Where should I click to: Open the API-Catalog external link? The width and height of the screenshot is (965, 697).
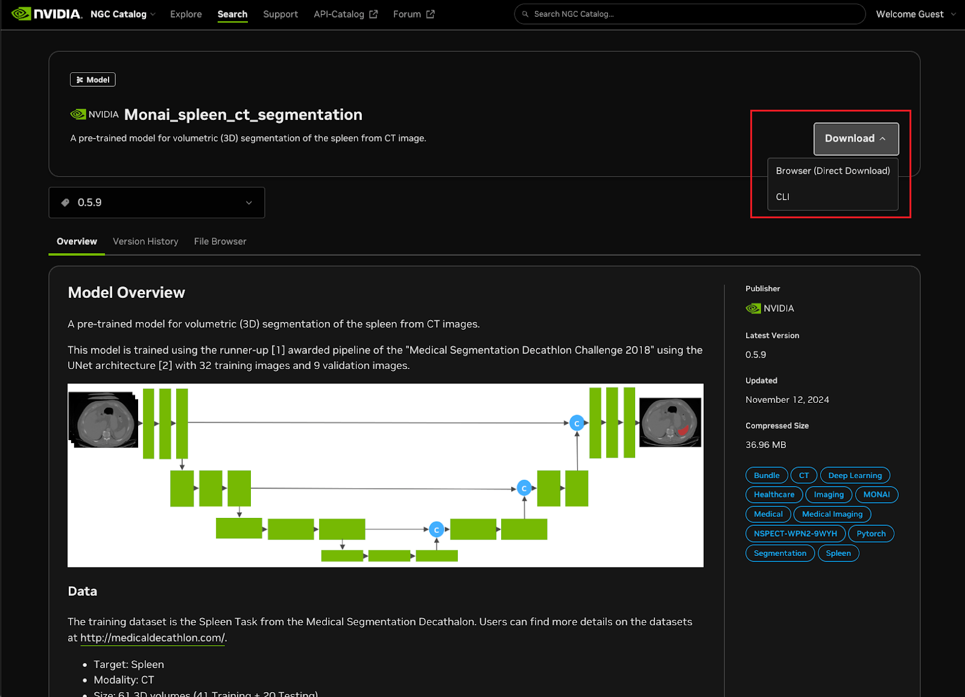[346, 14]
